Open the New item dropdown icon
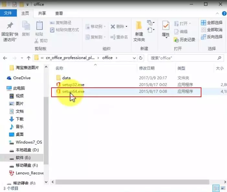The width and height of the screenshot is (227, 192). 151,23
